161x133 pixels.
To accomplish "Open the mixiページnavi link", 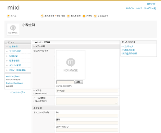I will pyautogui.click(x=13, y=76).
